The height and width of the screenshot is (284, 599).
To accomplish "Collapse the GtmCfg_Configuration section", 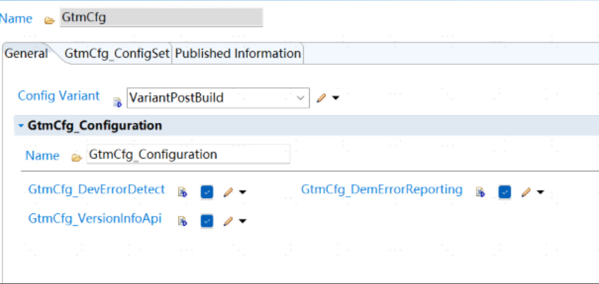I will [x=21, y=125].
